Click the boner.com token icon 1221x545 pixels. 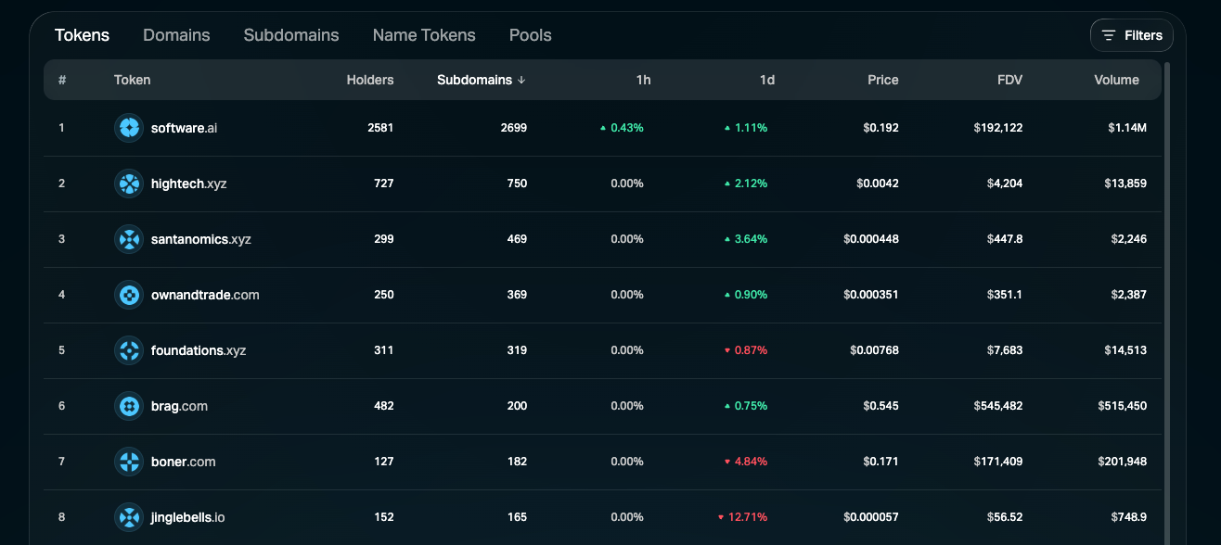pos(128,462)
